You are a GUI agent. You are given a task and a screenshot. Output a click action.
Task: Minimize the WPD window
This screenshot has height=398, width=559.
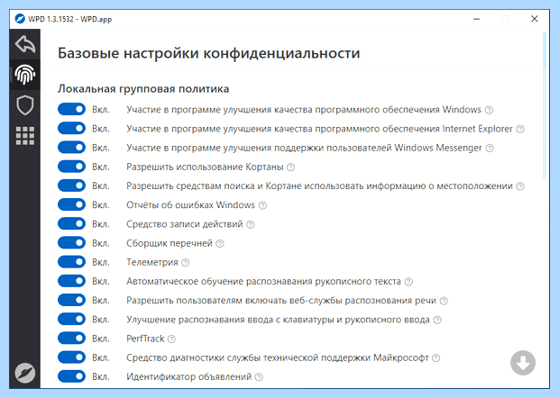coord(476,19)
